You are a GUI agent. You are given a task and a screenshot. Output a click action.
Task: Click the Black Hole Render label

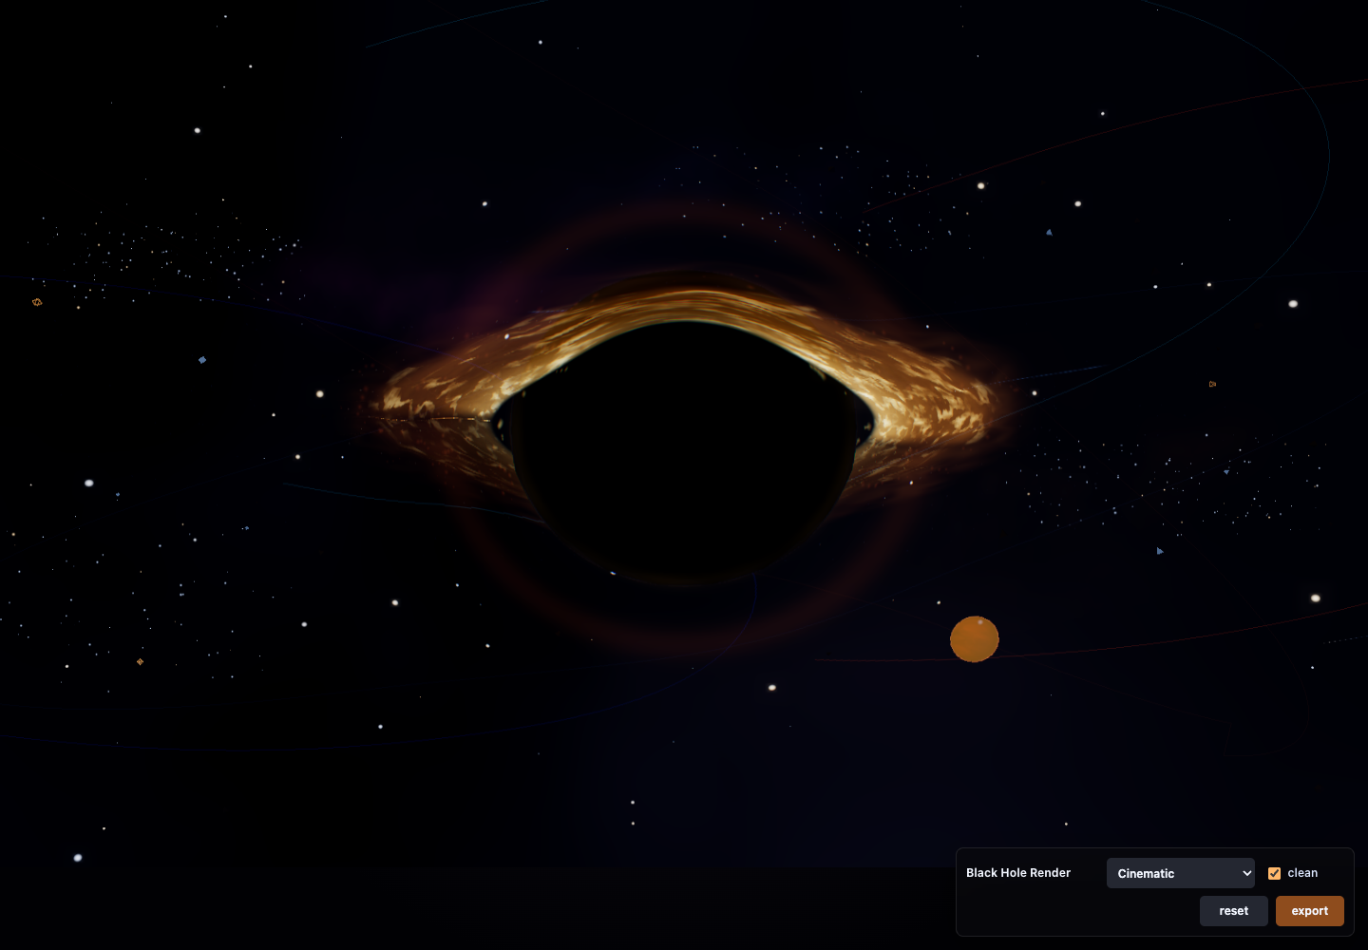1017,873
